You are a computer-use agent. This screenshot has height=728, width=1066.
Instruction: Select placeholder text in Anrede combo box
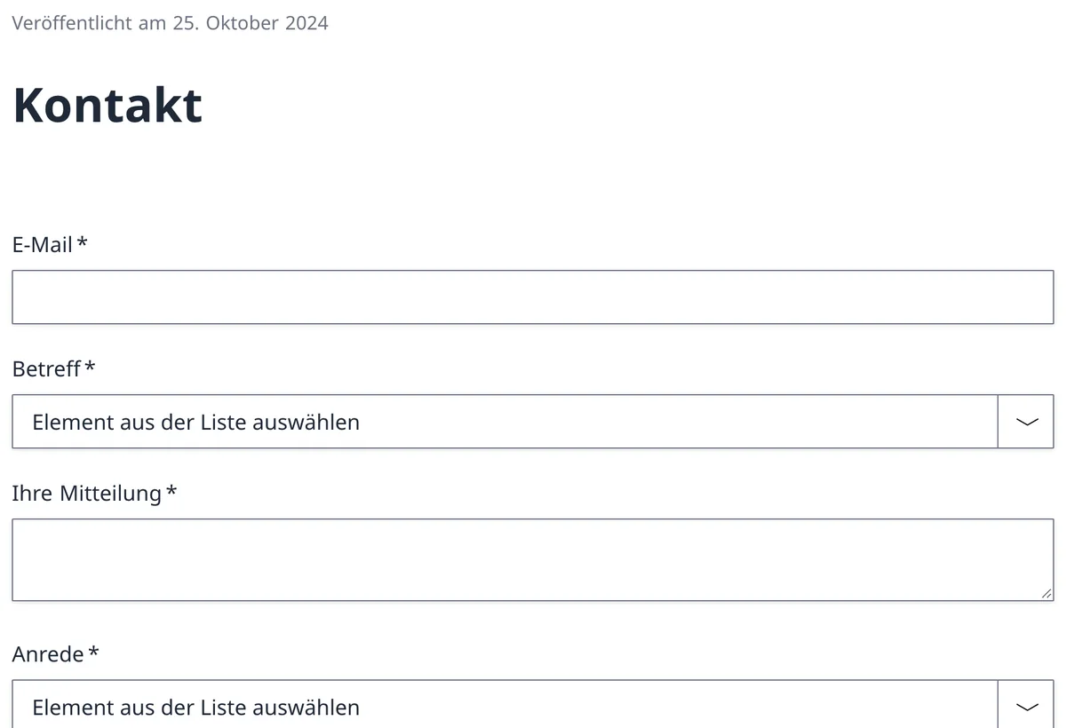(196, 707)
